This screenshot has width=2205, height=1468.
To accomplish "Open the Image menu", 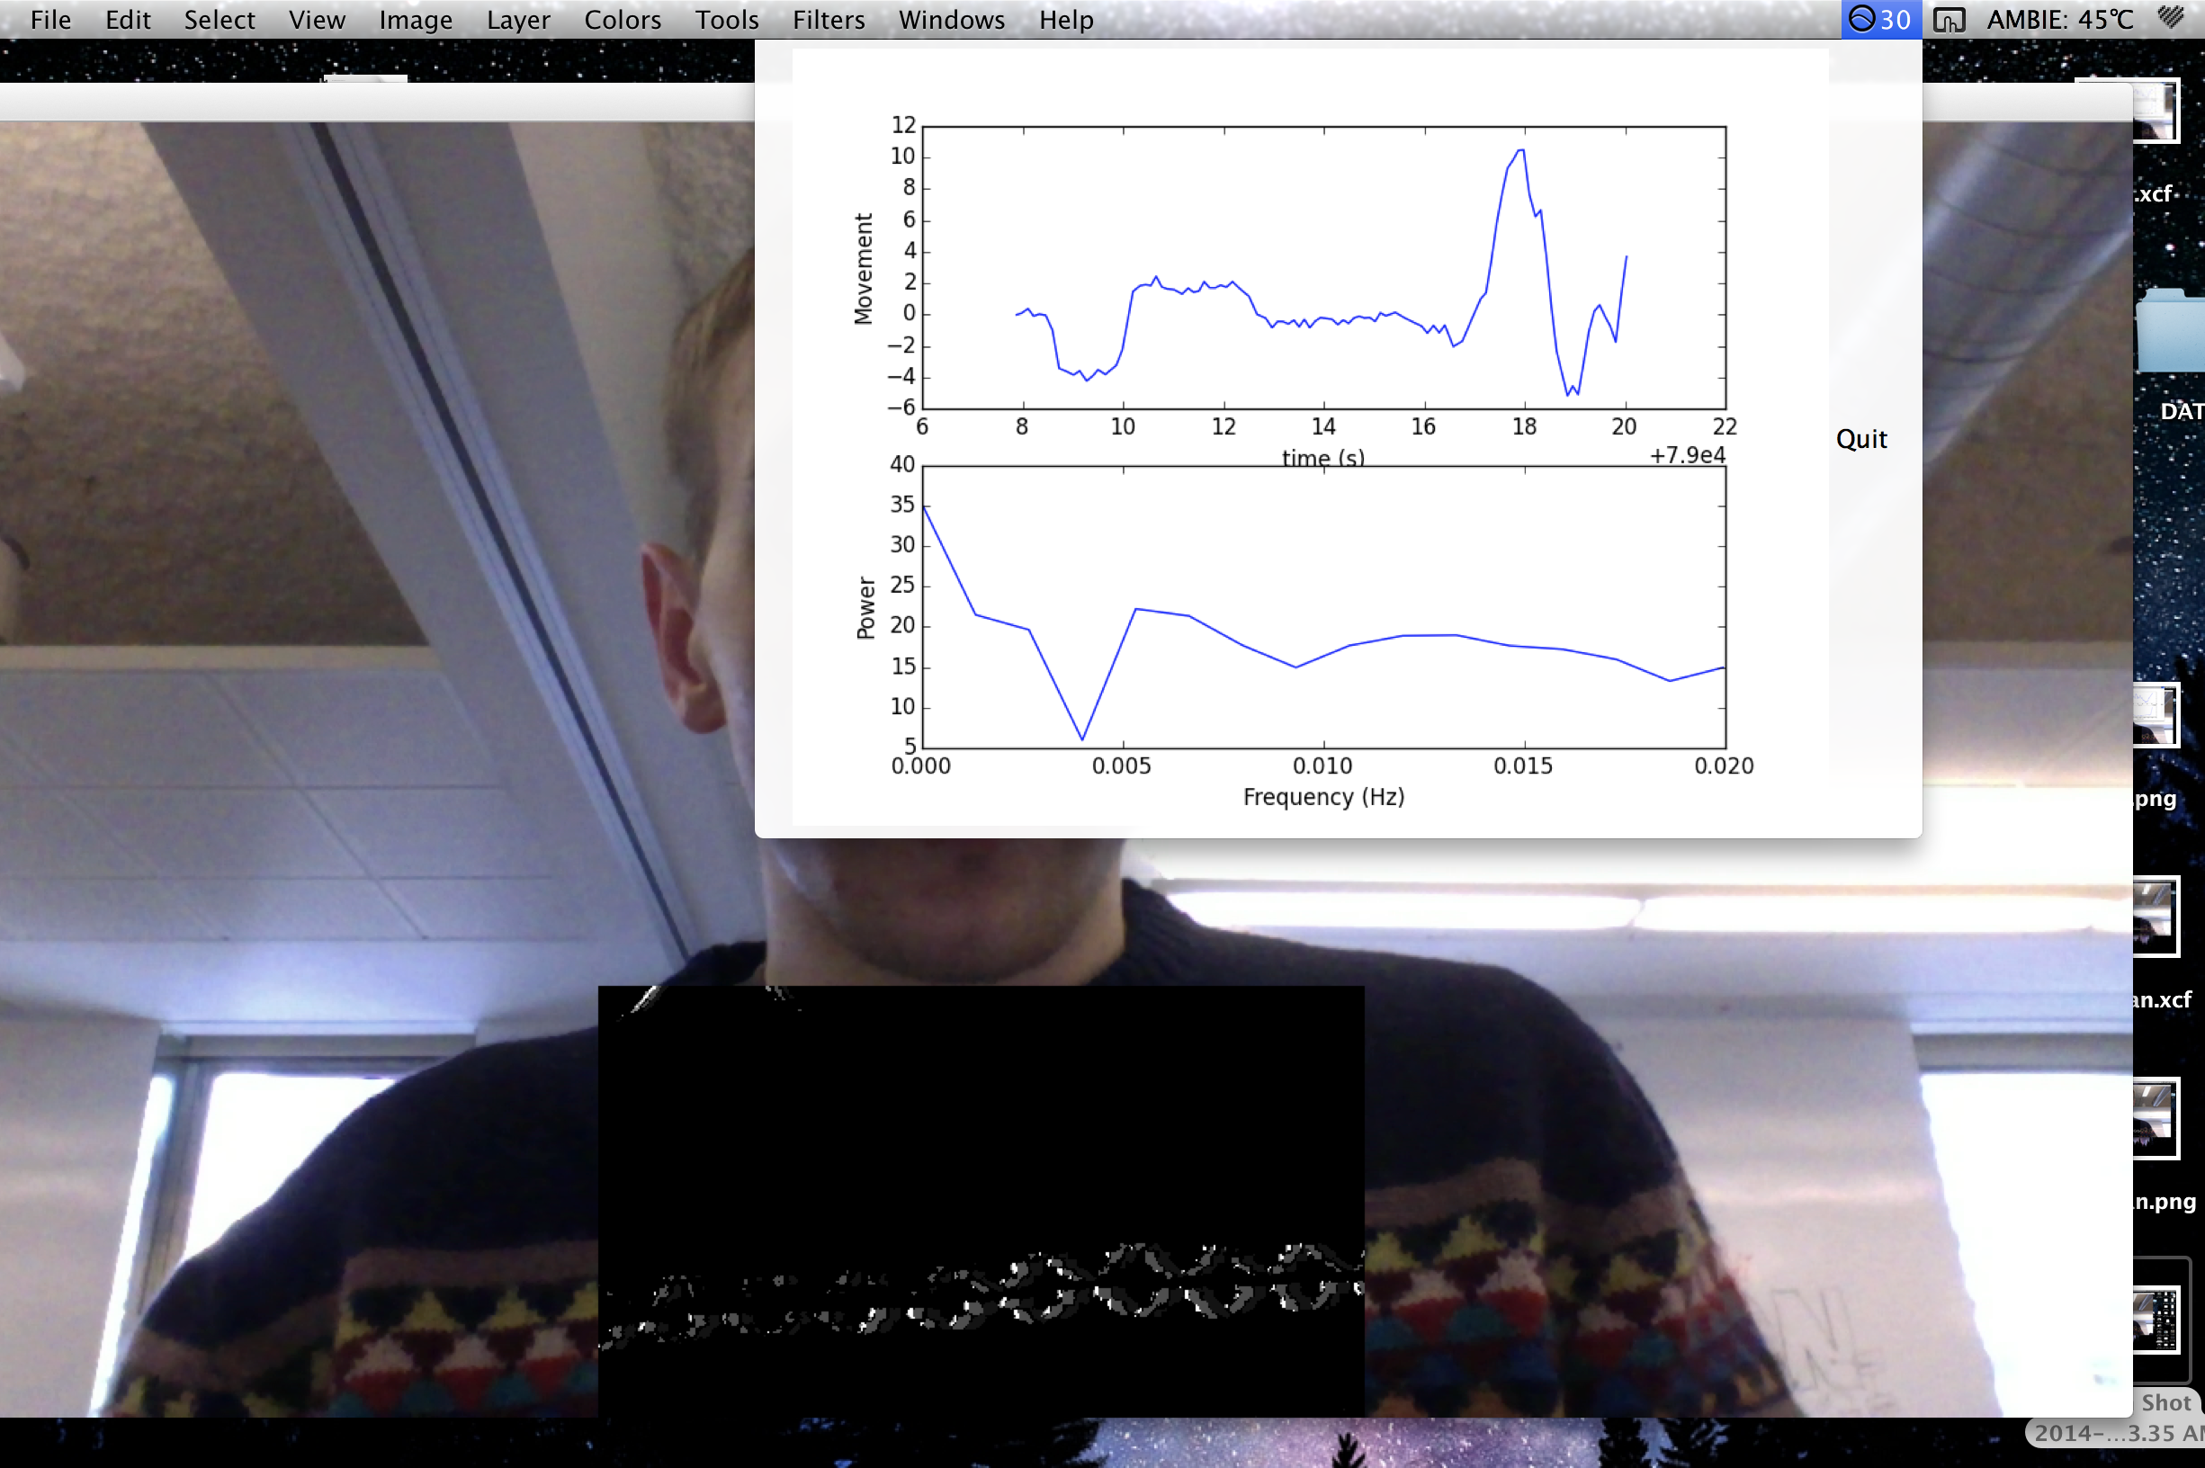I will [x=415, y=20].
